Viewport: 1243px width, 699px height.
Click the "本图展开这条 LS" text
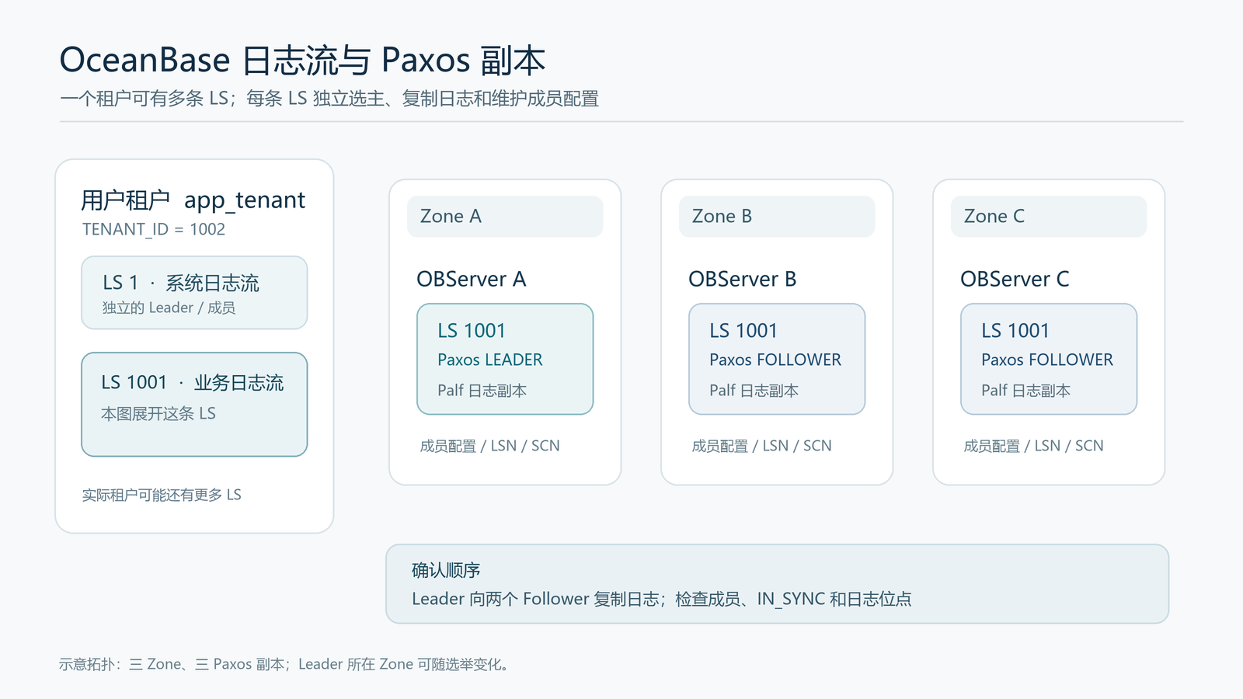pyautogui.click(x=158, y=413)
